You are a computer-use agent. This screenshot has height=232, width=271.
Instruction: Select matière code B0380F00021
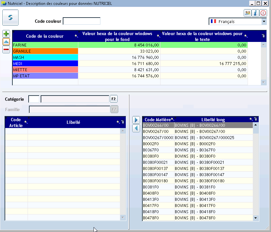(155, 162)
